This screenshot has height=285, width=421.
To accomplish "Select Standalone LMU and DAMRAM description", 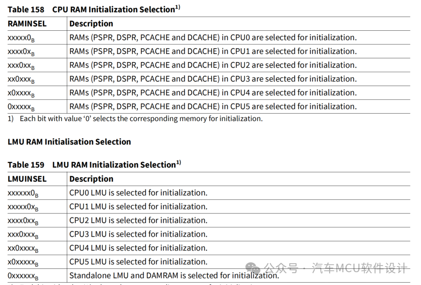I will point(174,276).
